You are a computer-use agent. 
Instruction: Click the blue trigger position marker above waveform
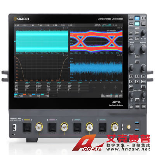pyautogui.click(x=42, y=29)
